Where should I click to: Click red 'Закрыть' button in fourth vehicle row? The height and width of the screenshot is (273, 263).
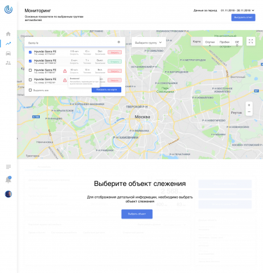114,80
